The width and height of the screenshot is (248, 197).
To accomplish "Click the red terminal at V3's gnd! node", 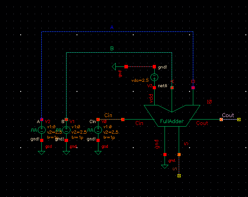I will coord(154,67).
